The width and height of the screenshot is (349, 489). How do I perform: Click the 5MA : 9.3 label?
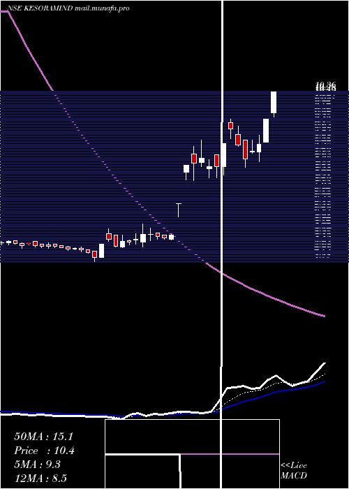pos(37,465)
